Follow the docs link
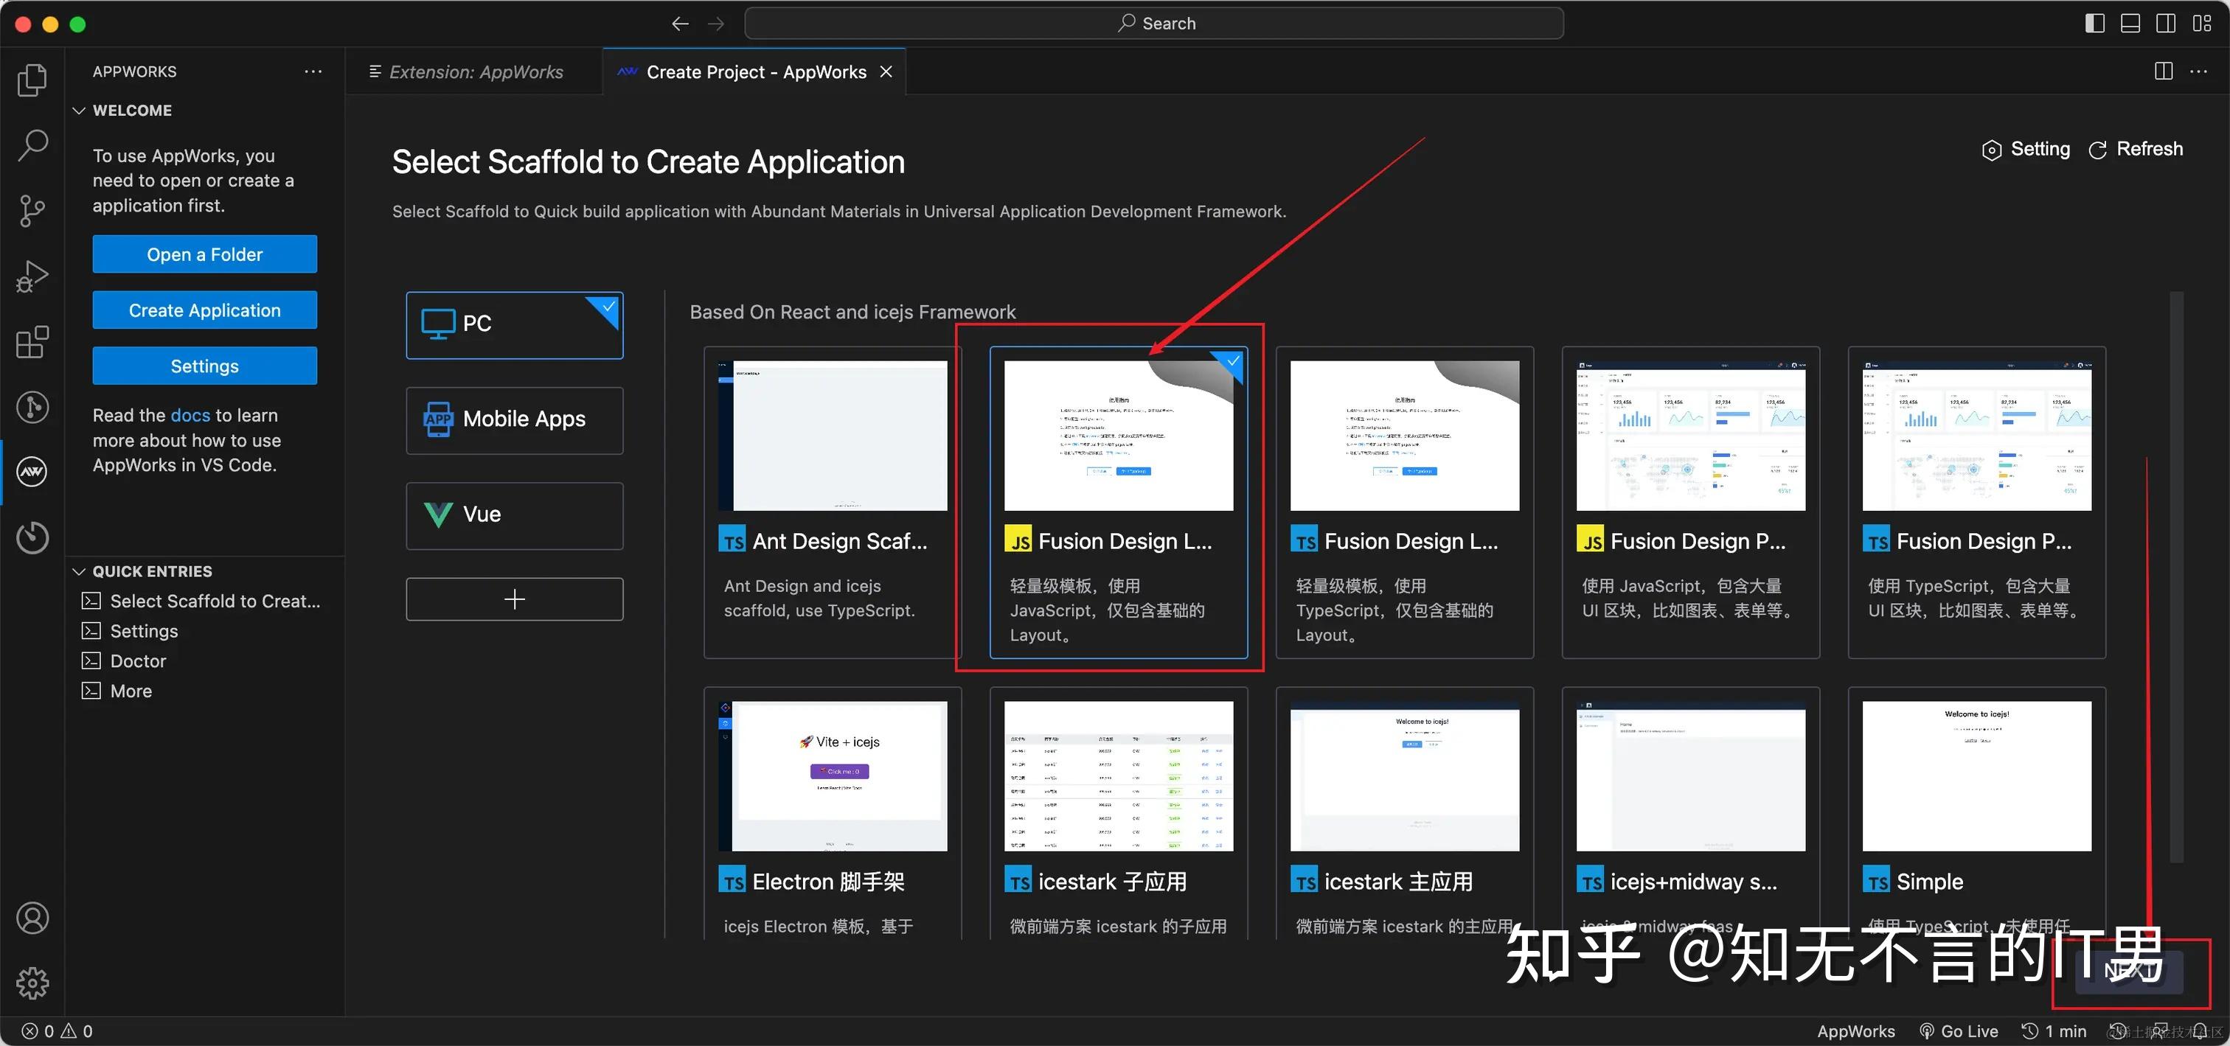Screen dimensions: 2230x1046 190,415
